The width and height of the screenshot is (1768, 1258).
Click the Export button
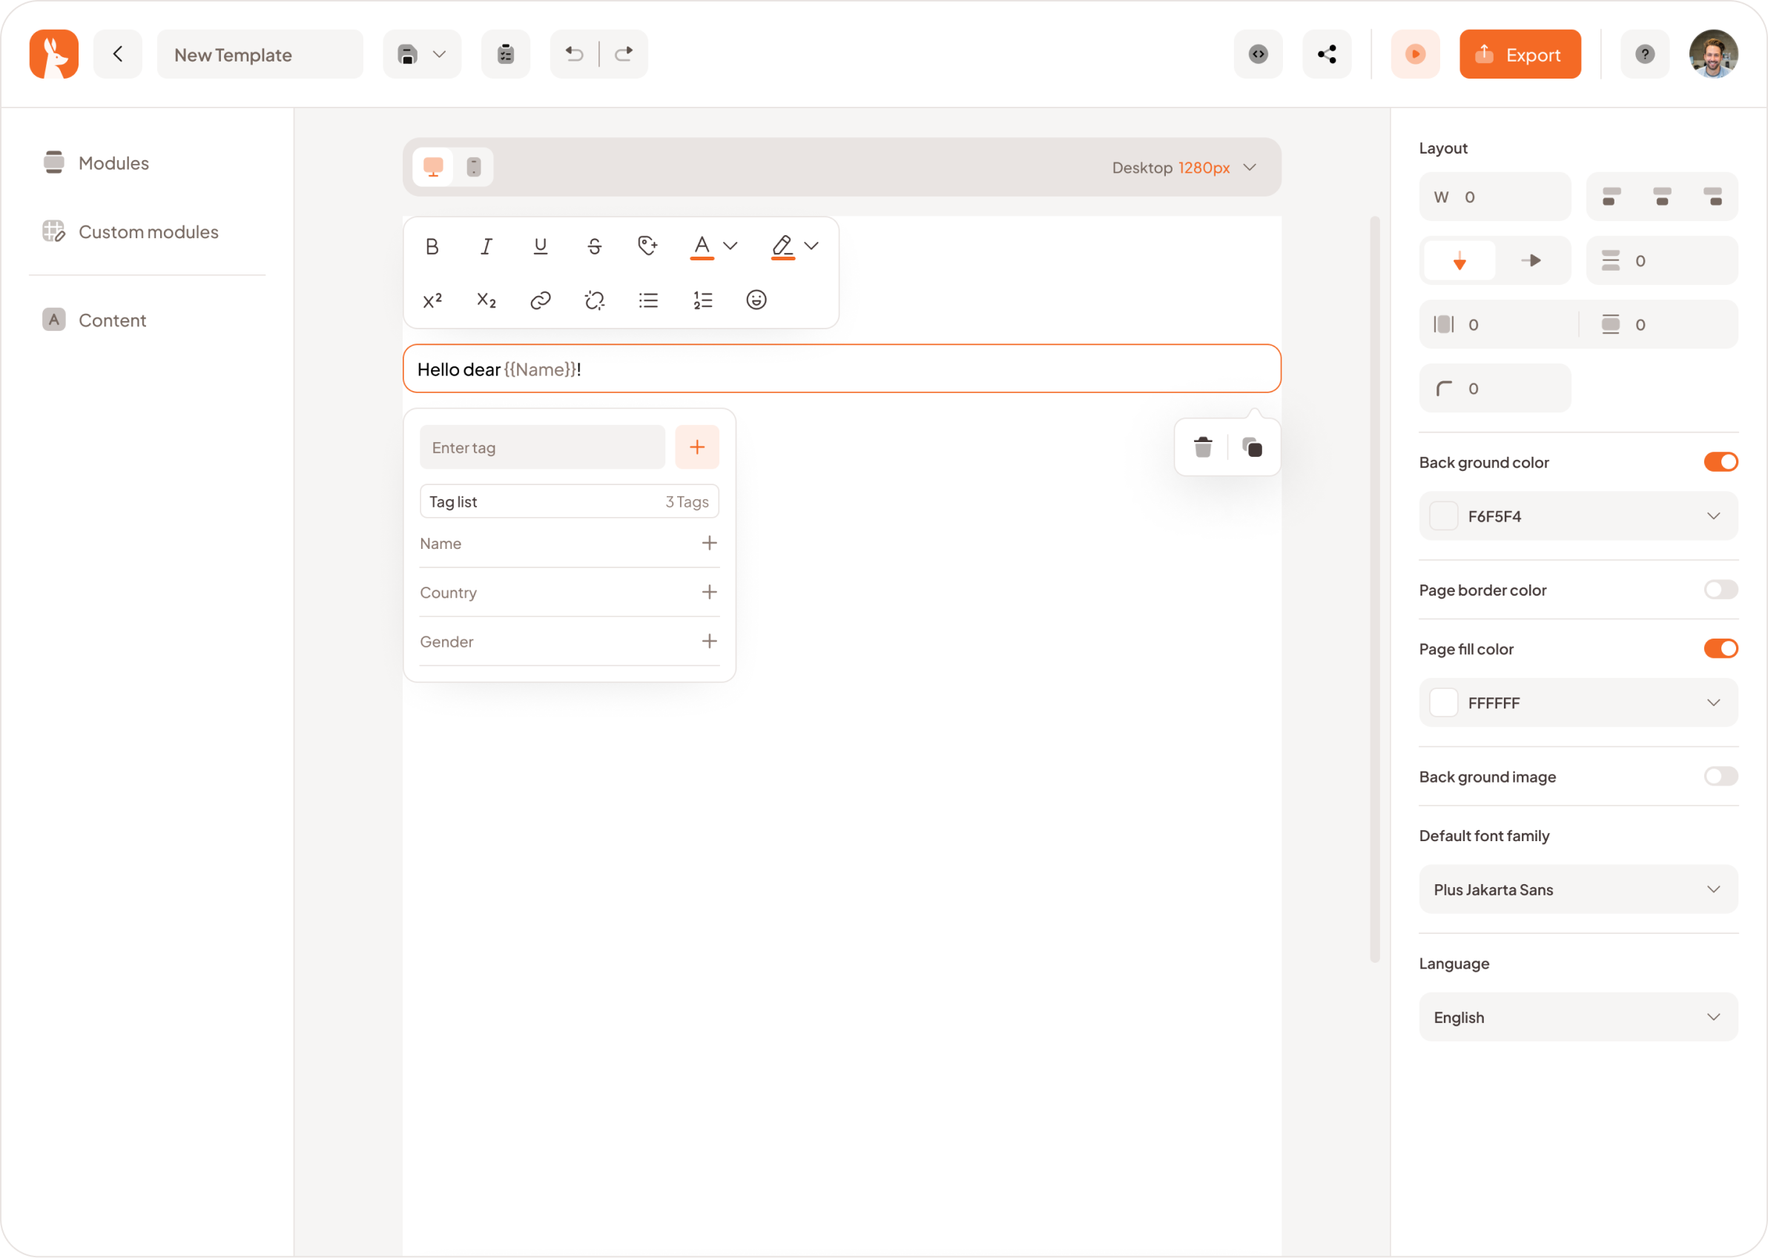point(1520,54)
